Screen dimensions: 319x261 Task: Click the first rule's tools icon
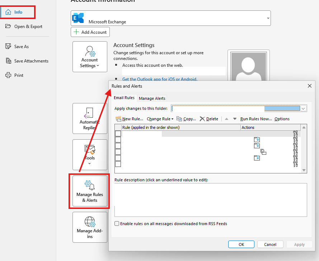pyautogui.click(x=295, y=134)
